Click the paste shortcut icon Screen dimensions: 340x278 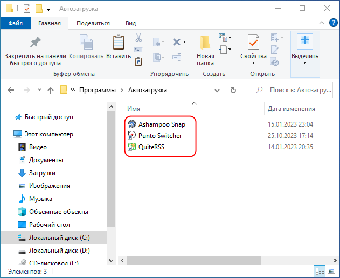click(138, 61)
